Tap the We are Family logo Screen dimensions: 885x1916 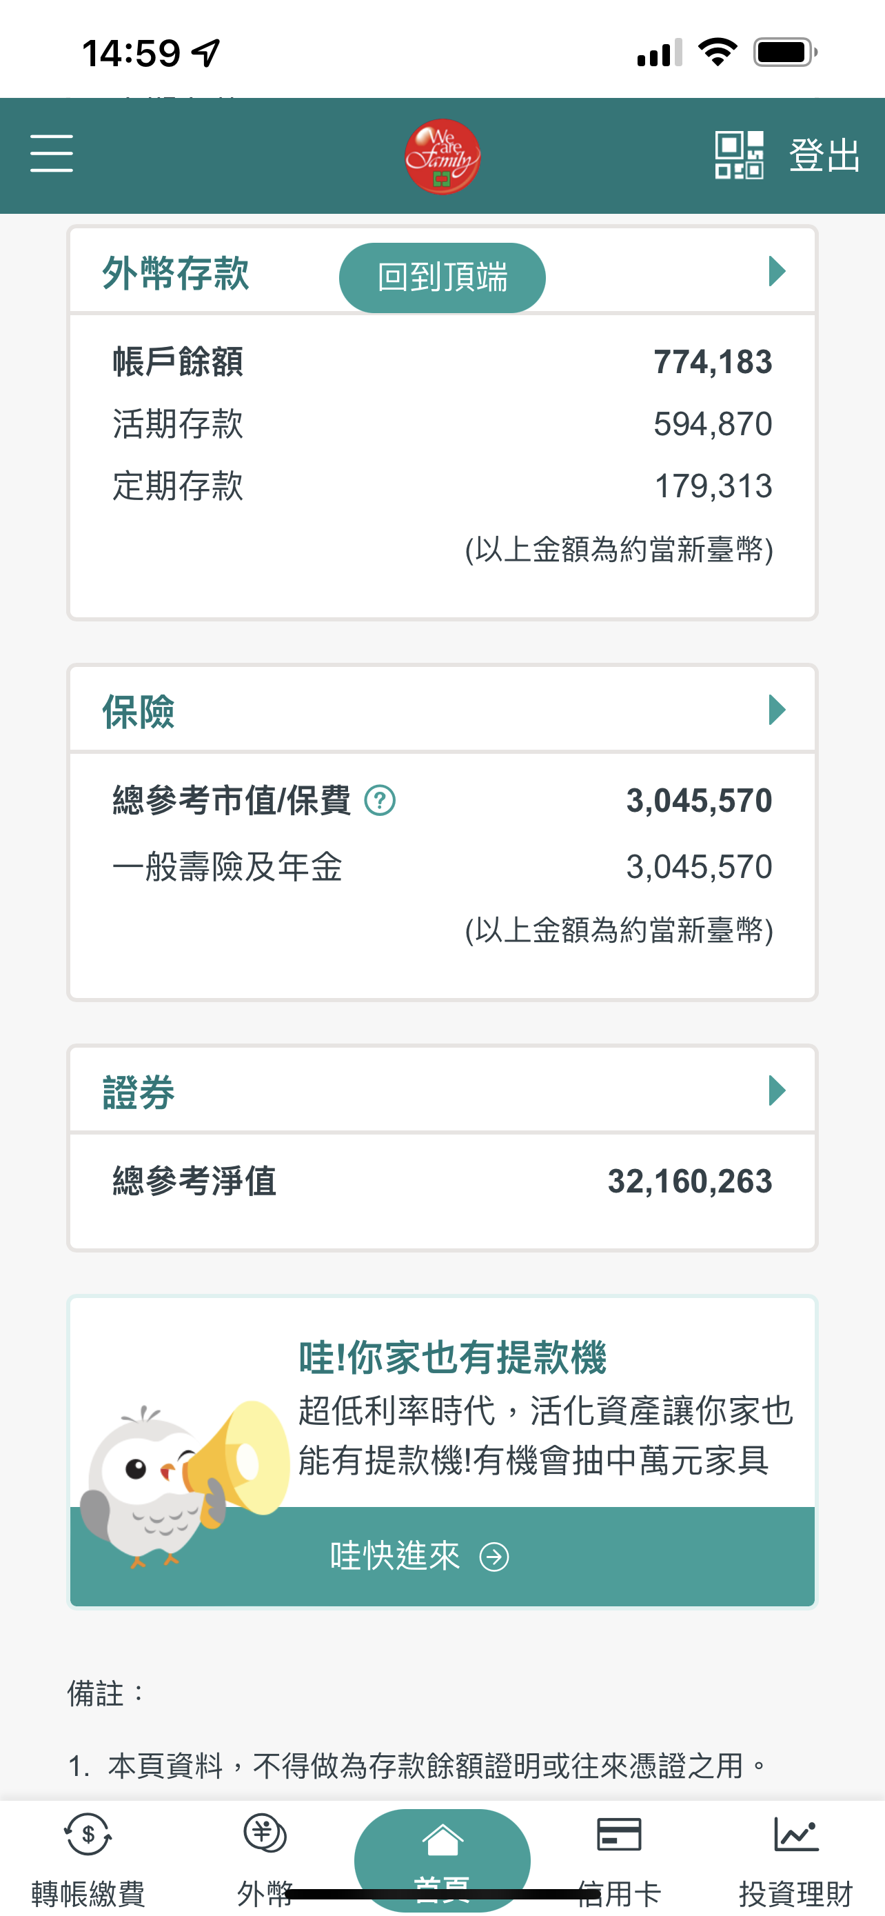pos(442,156)
